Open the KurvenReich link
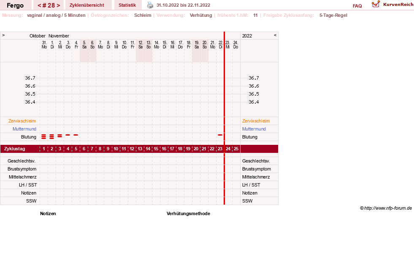 click(398, 5)
